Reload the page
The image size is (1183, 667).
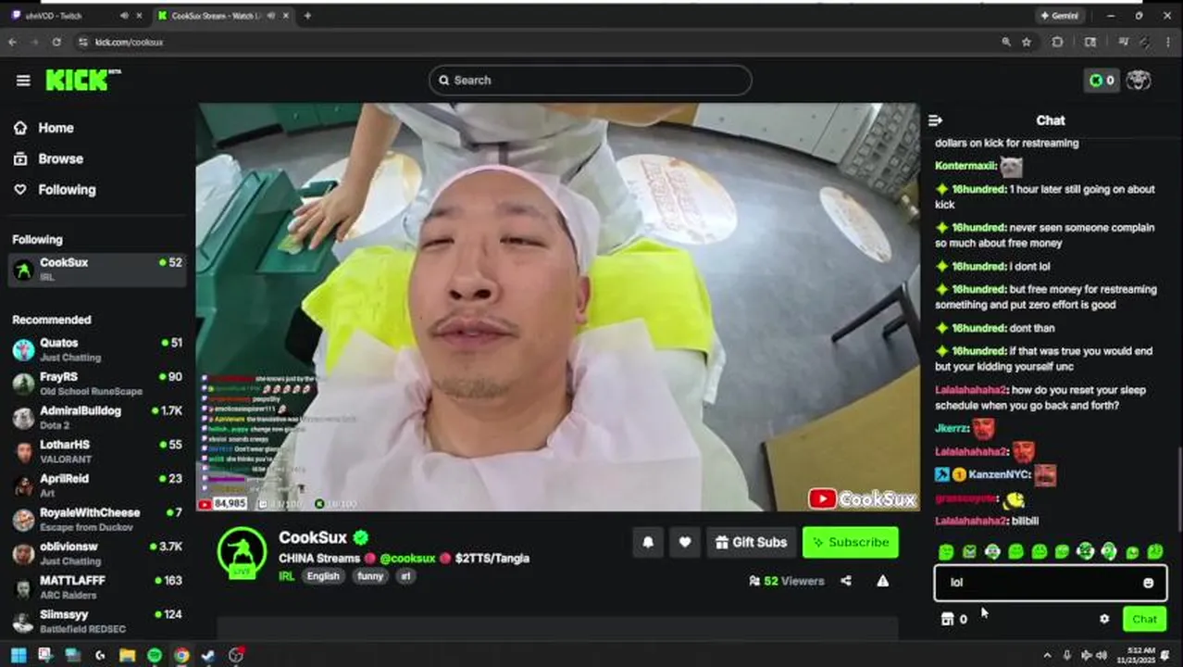[56, 42]
